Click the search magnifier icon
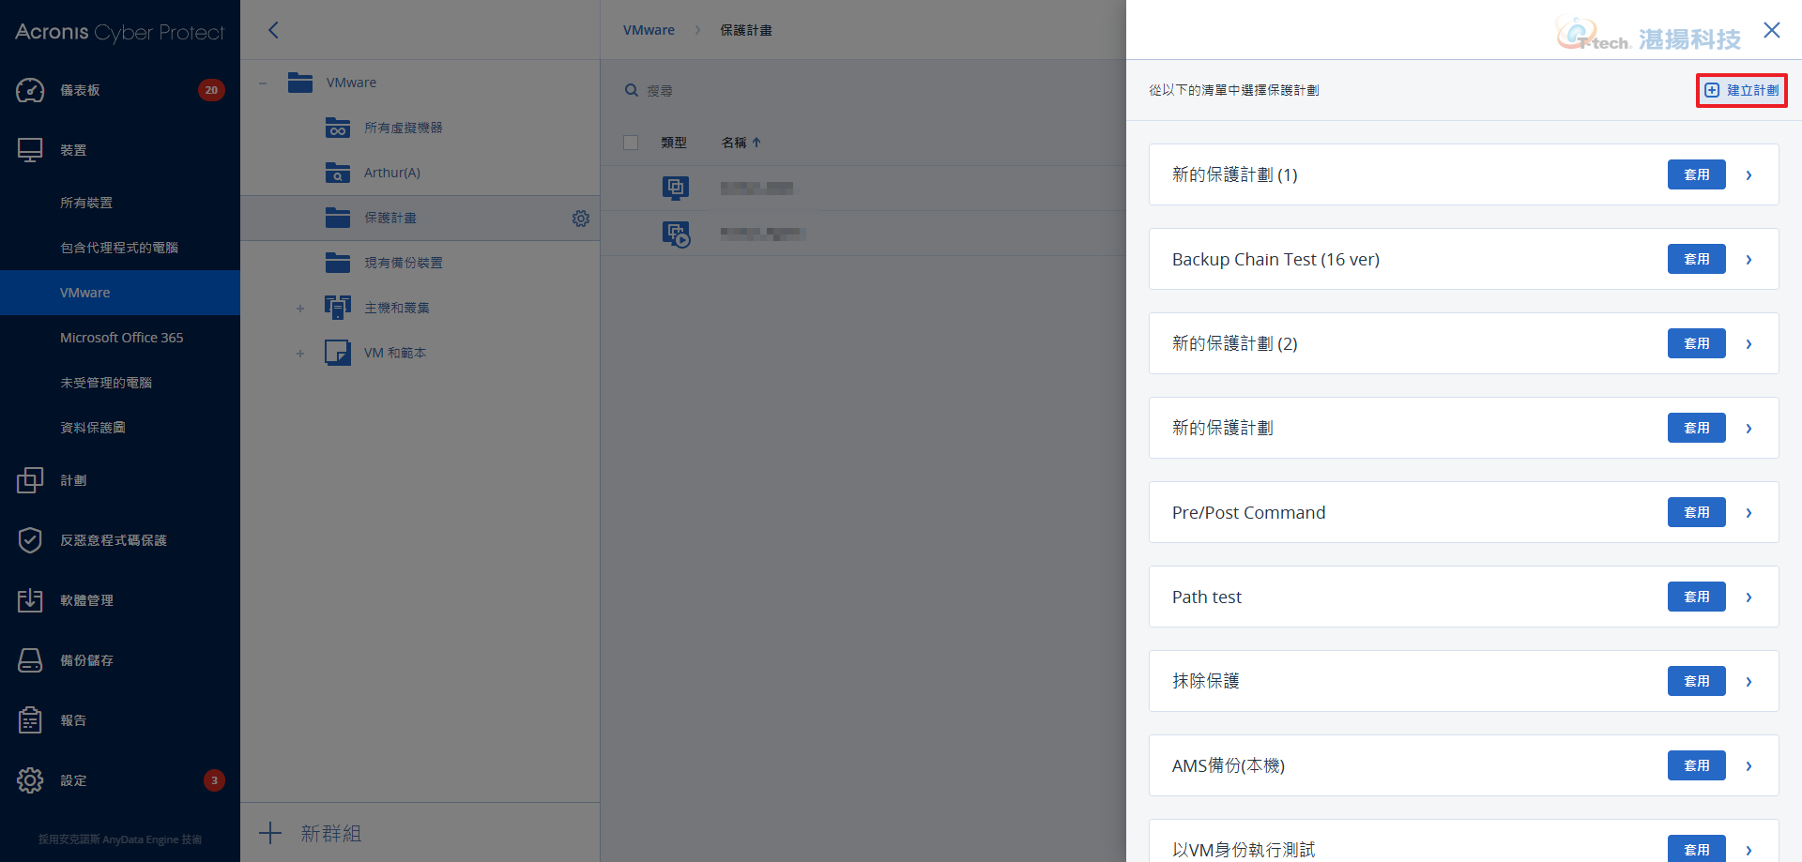 pos(632,90)
